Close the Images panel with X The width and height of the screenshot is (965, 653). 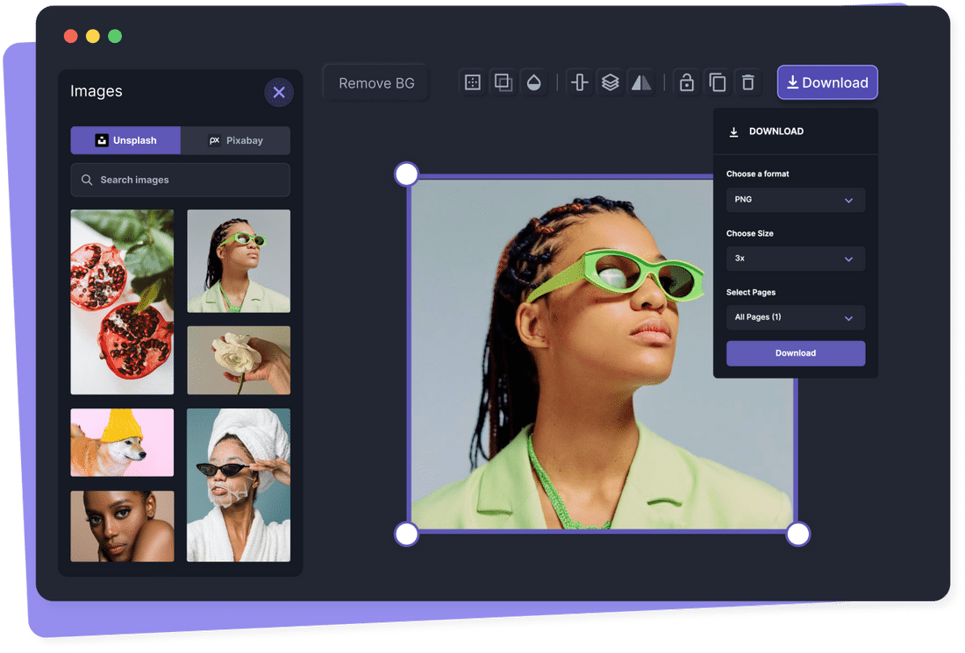pos(279,92)
